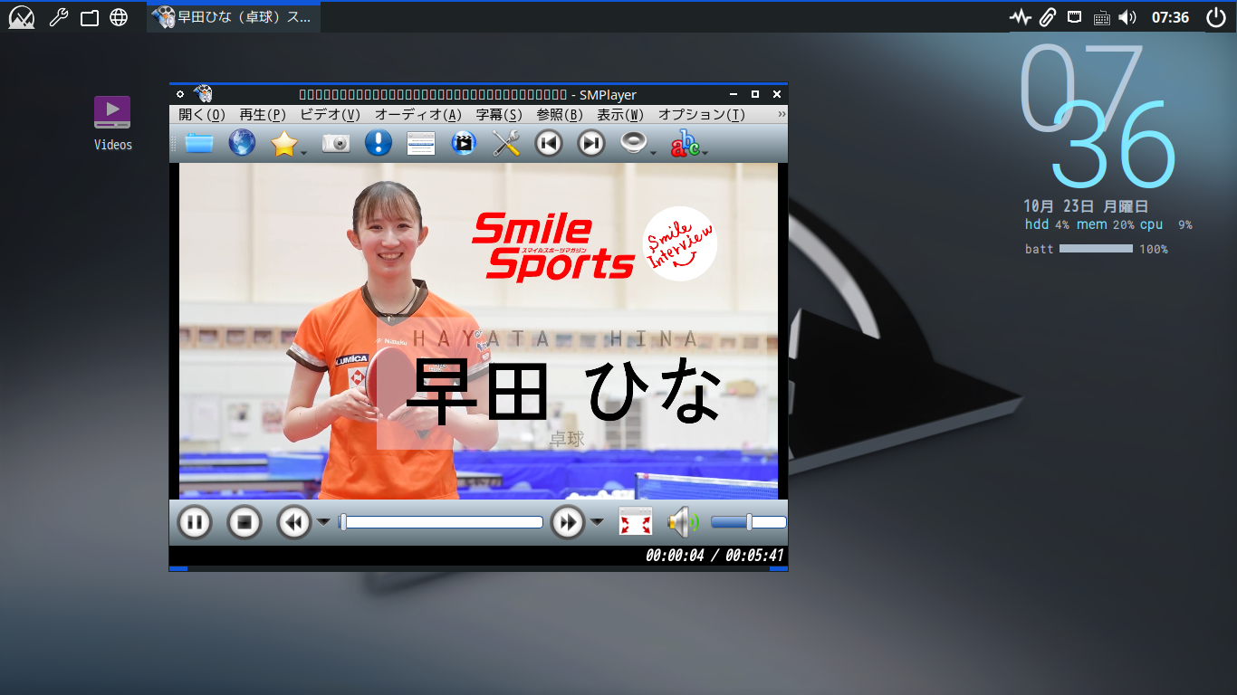Screen dimensions: 1237x695
Task: Open the applications menu logo in the panel
Action: [22, 17]
